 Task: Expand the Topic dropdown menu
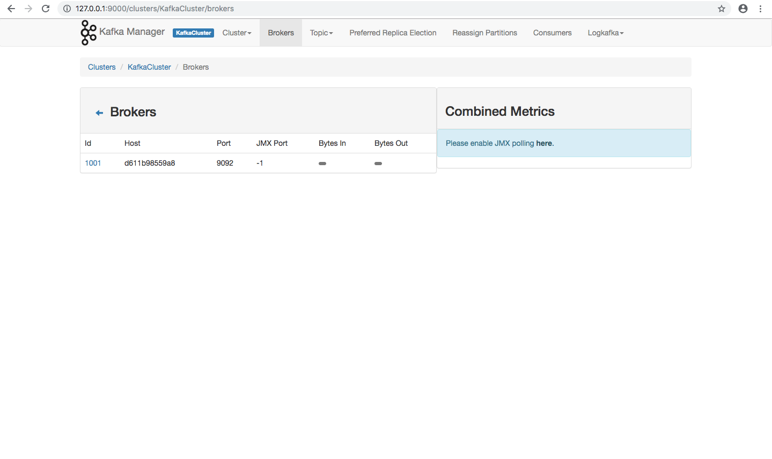point(321,33)
